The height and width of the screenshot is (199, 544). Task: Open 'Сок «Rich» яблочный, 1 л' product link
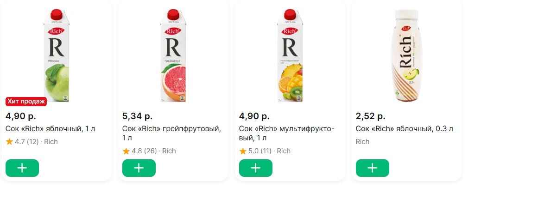click(50, 129)
